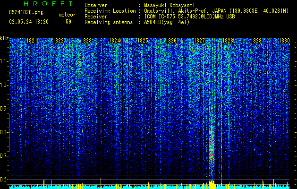Click the HROFFT title text
The image size is (297, 189).
coord(49,4)
